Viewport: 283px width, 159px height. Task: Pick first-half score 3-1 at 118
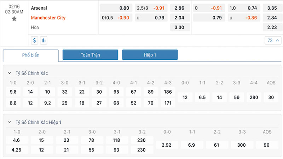pyautogui.click(x=117, y=140)
